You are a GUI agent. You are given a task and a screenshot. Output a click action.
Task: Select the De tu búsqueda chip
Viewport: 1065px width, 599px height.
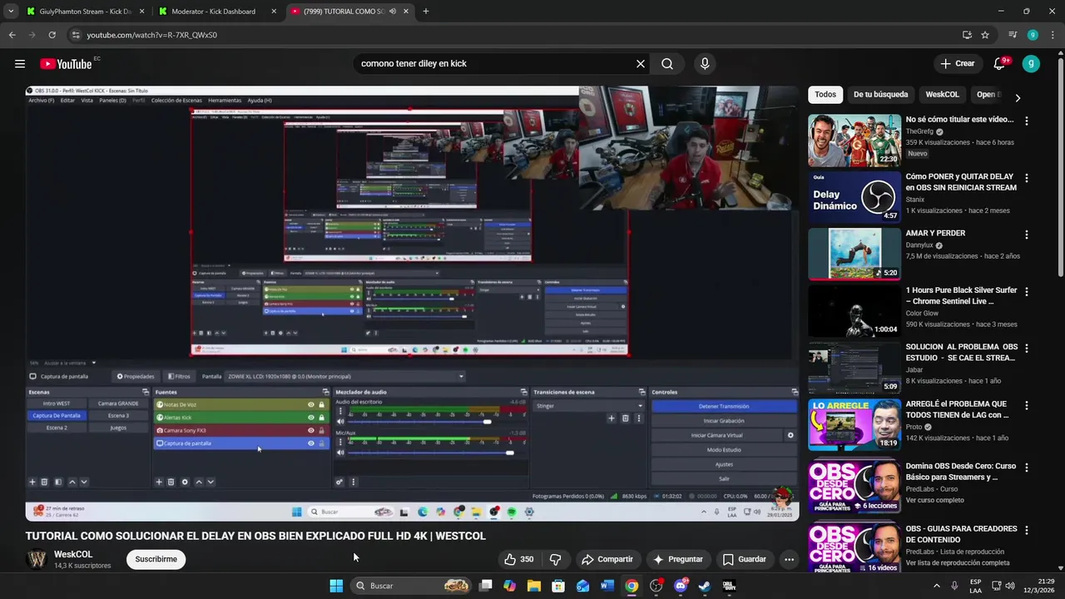tap(880, 95)
